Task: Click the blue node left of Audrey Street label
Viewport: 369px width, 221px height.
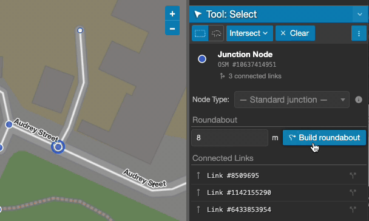Action: click(9, 124)
